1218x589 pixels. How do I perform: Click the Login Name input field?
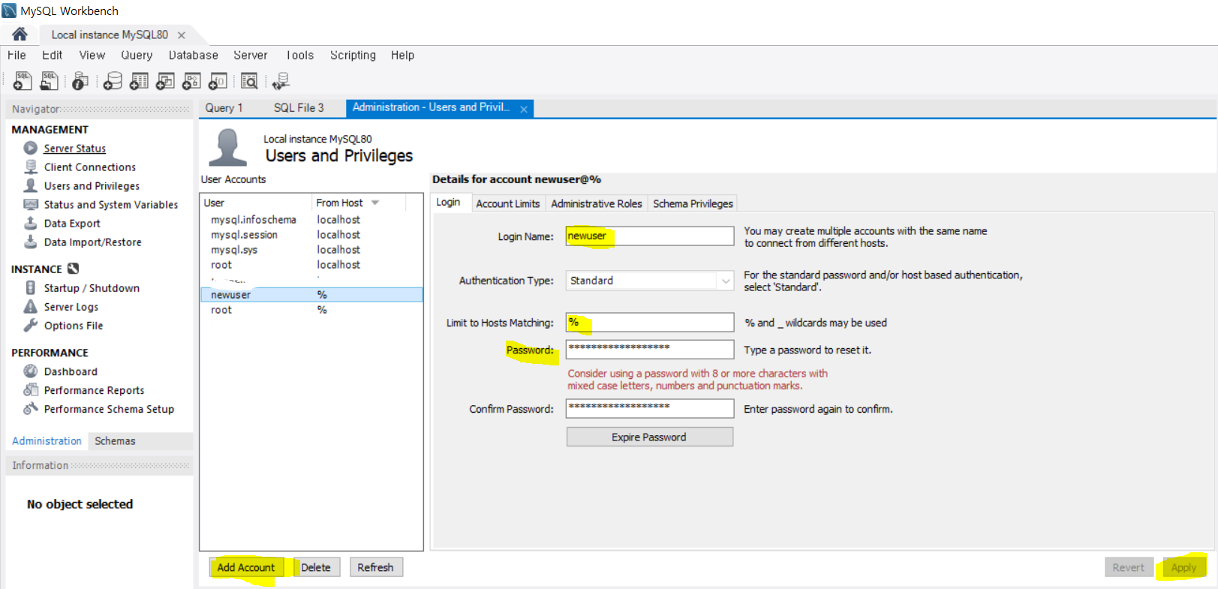(650, 236)
